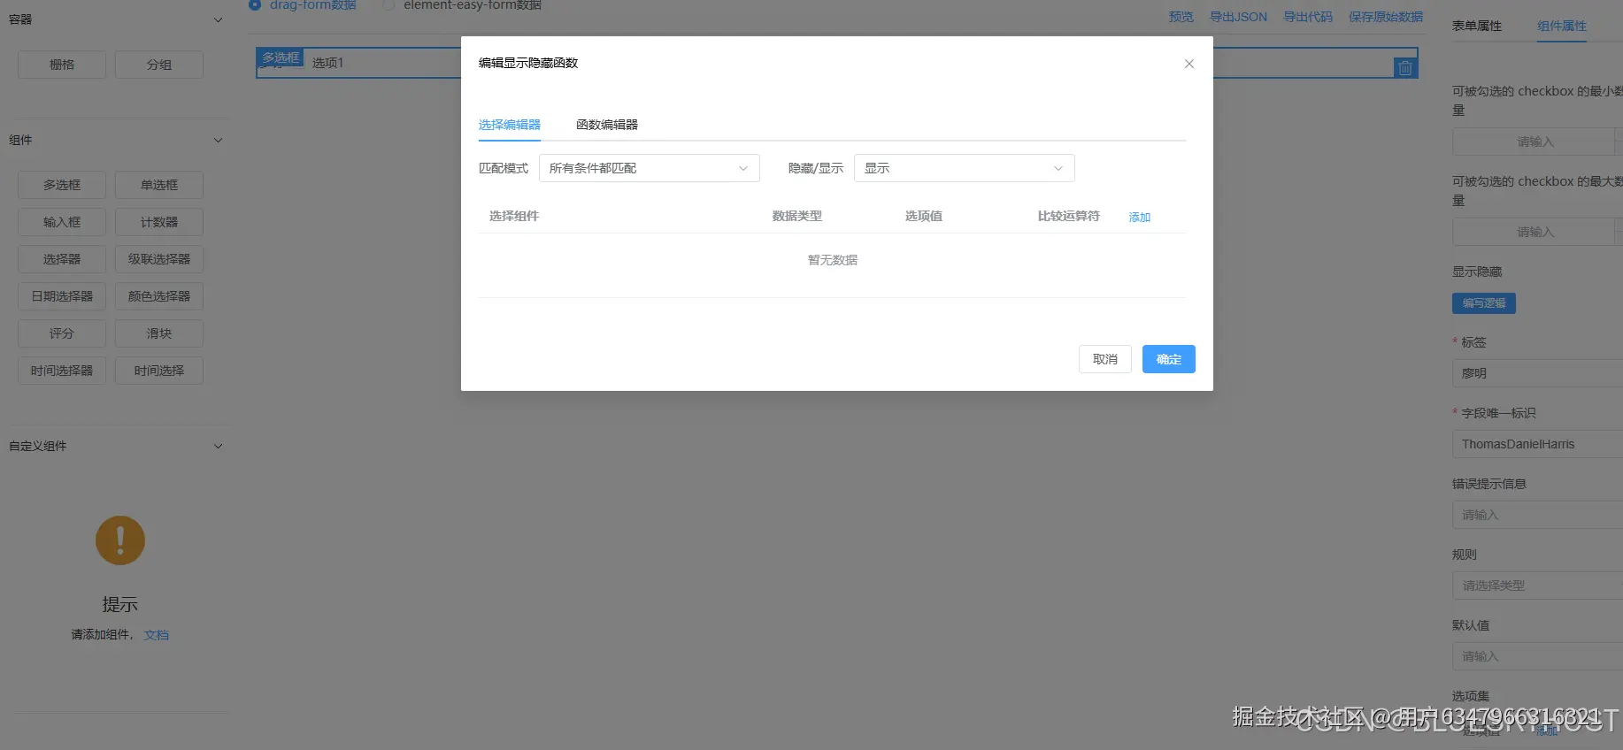Collapse the 容器 section
Image resolution: width=1623 pixels, height=750 pixels.
coord(218,19)
